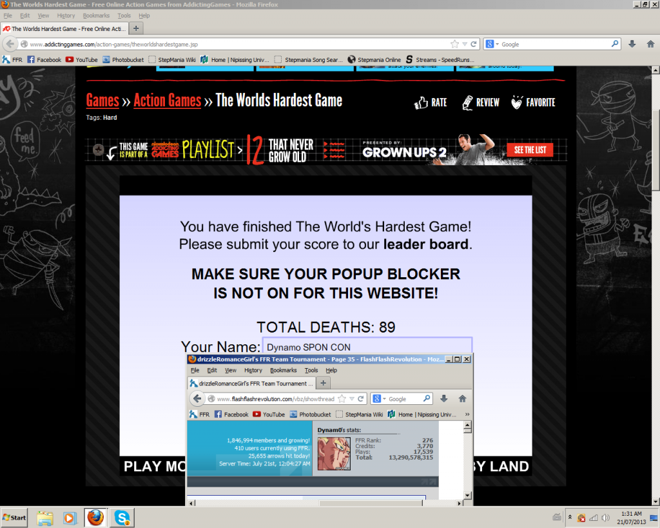
Task: Open the History menu in small Firefox window
Action: coord(253,370)
